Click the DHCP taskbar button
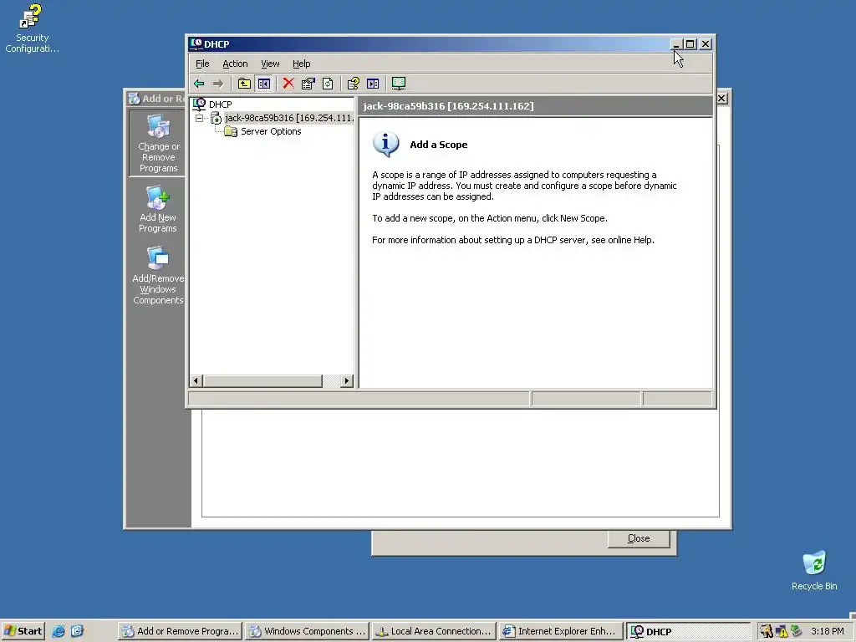856x642 pixels. 689,631
